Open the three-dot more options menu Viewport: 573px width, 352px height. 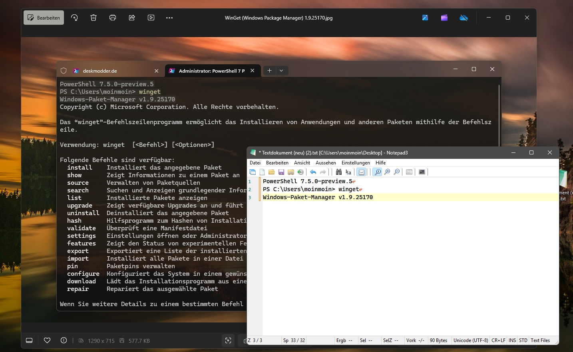point(169,18)
